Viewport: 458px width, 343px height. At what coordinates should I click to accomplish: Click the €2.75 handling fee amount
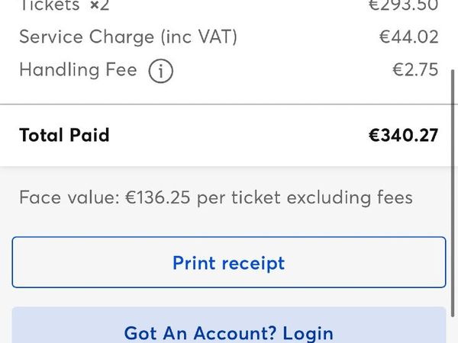pos(415,69)
